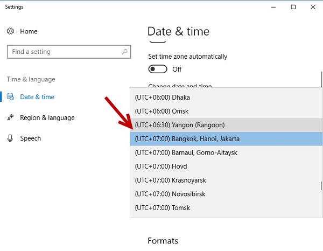Viewport: 323px width, 251px height.
Task: Close the Settings window
Action: tap(313, 7)
